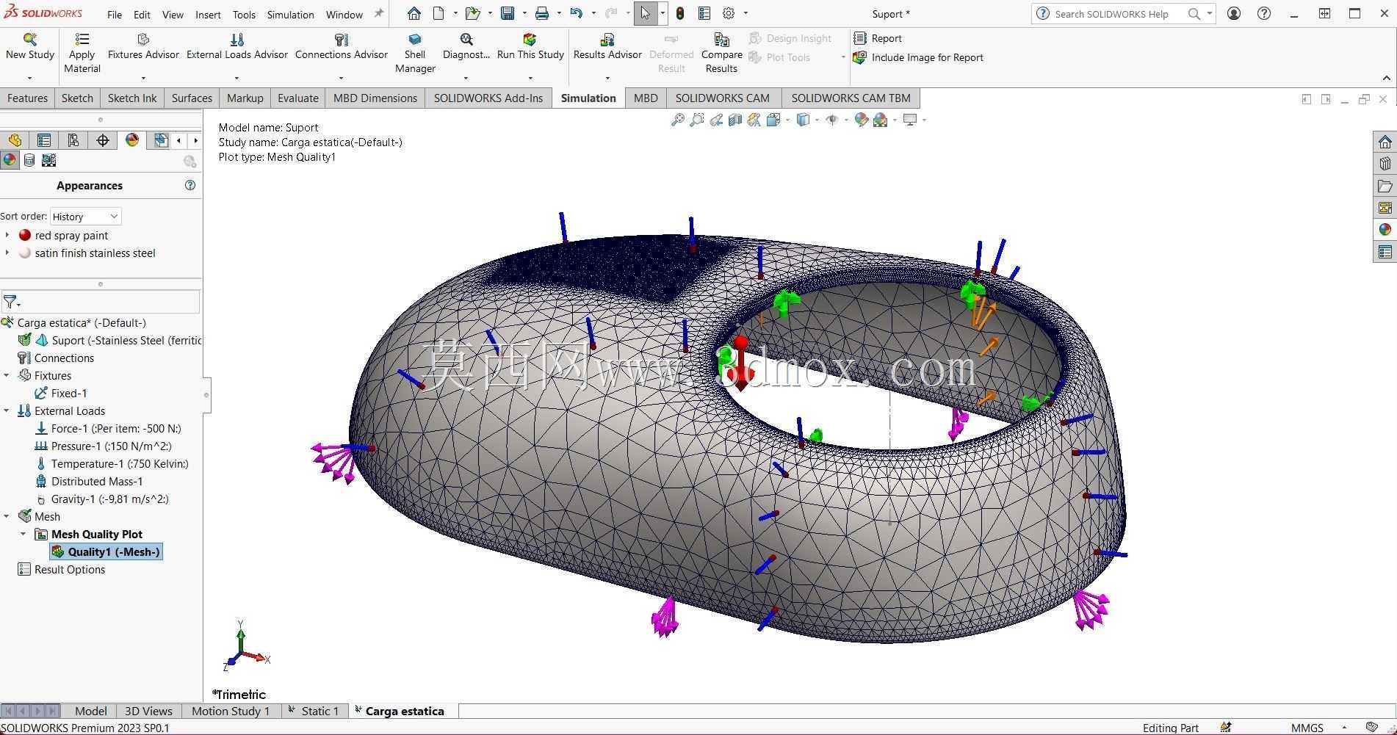Open the Results Advisor
The image size is (1397, 735).
coord(607,46)
